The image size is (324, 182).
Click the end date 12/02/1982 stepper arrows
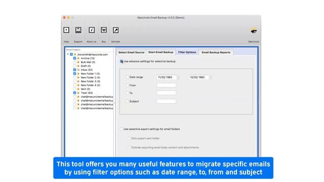coord(211,77)
